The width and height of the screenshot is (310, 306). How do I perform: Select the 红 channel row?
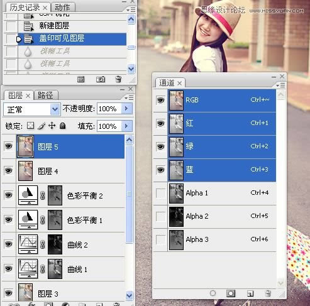(222, 123)
